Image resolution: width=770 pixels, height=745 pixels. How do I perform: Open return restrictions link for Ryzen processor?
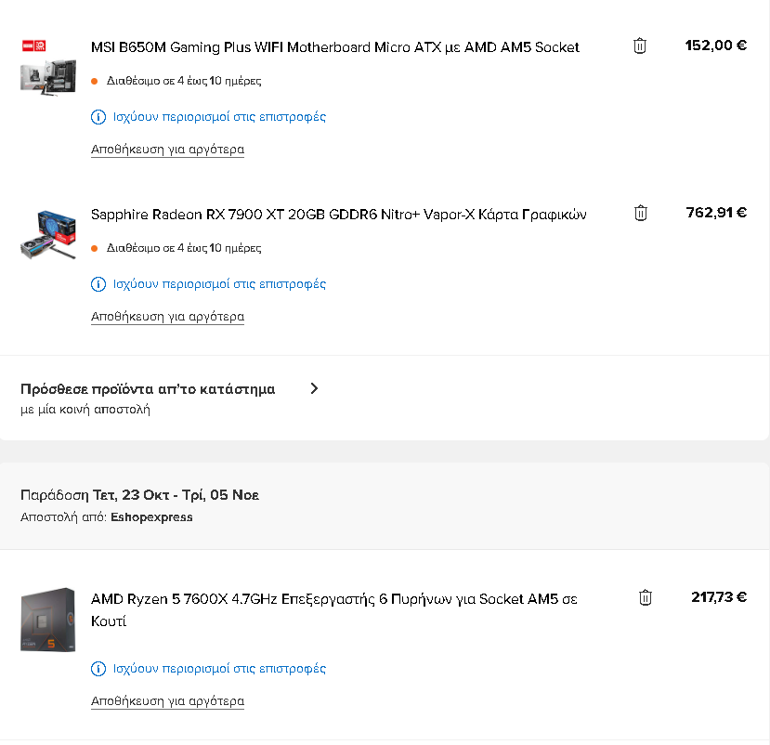pyautogui.click(x=219, y=669)
